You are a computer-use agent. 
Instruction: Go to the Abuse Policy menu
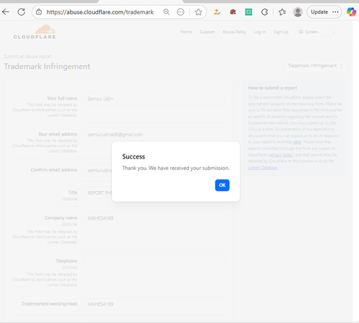(x=234, y=32)
